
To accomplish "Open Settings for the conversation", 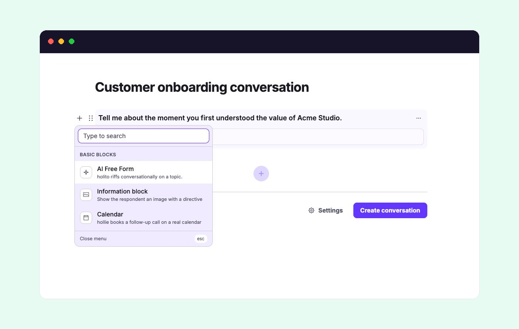I will pyautogui.click(x=326, y=210).
